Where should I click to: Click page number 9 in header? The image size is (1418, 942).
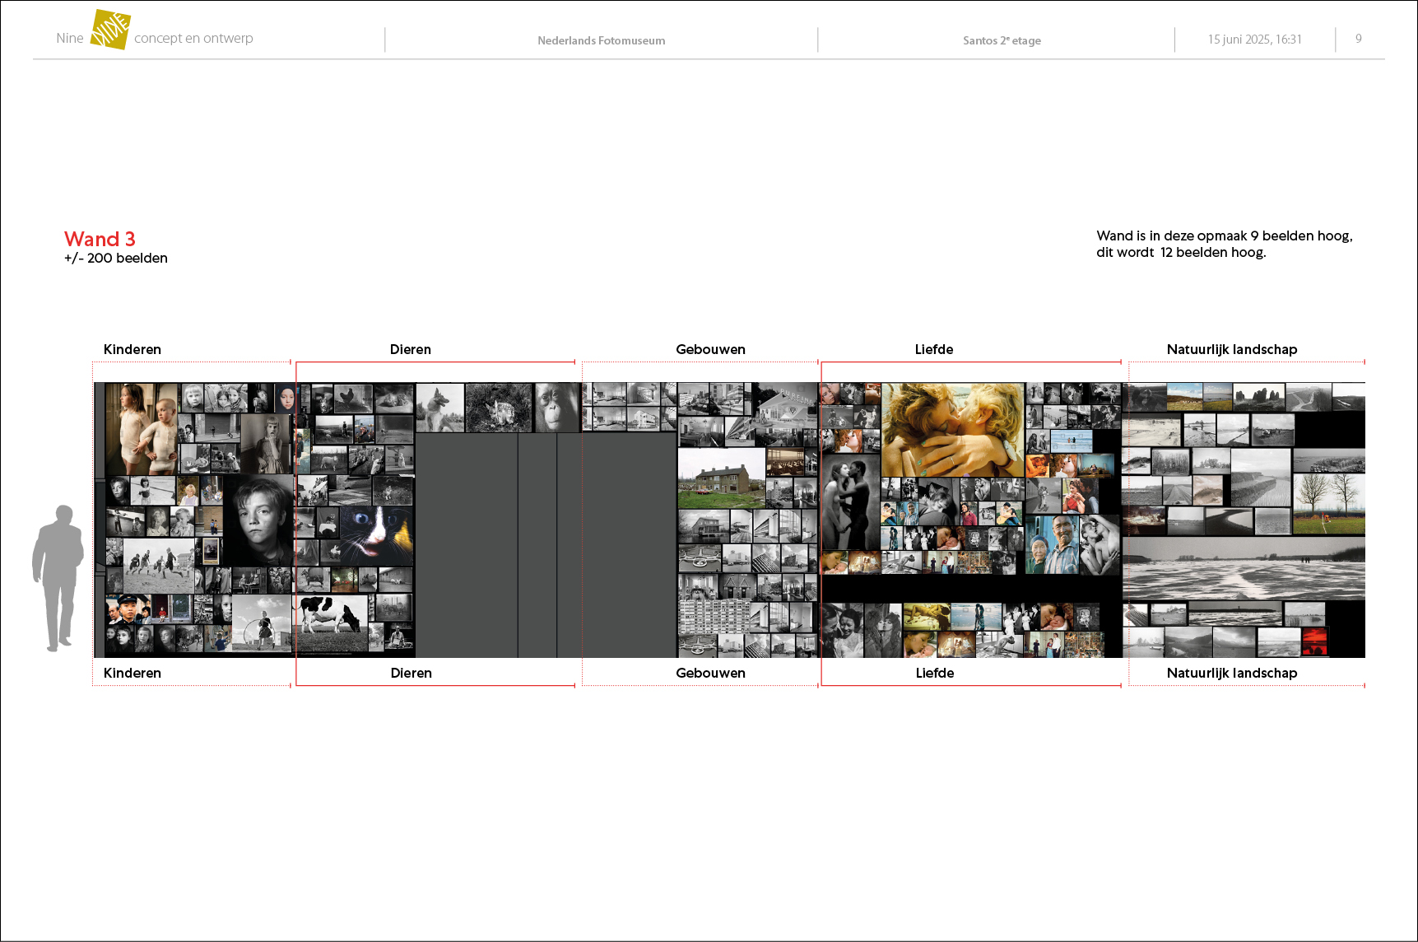1358,39
